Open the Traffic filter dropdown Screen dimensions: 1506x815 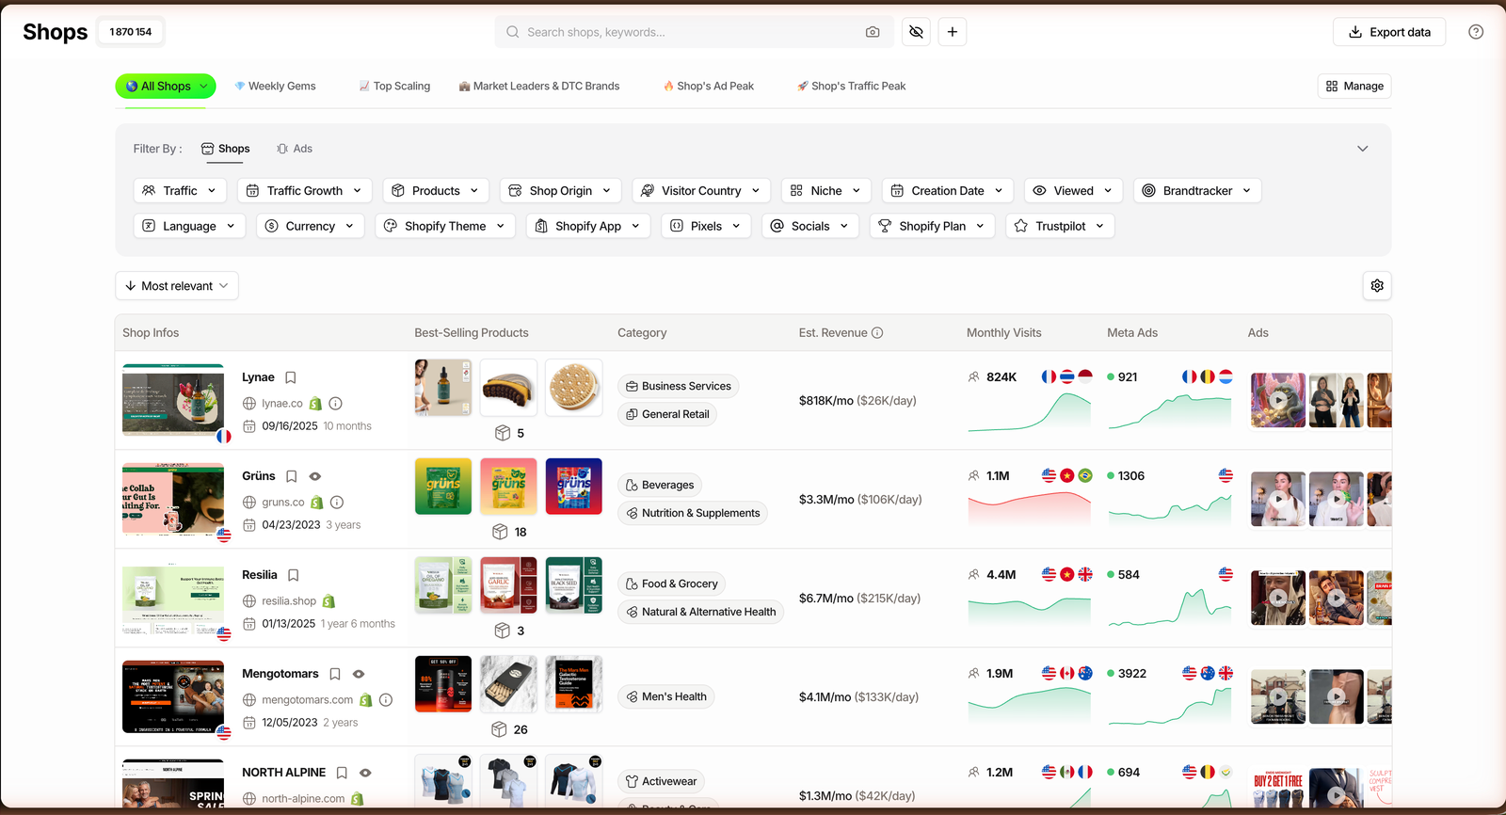pos(180,191)
